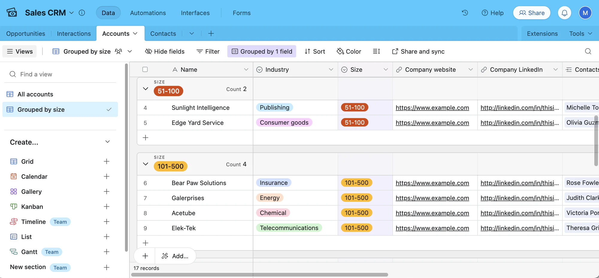Open Sunlight Intelligence company website link
This screenshot has height=278, width=599.
[432, 108]
